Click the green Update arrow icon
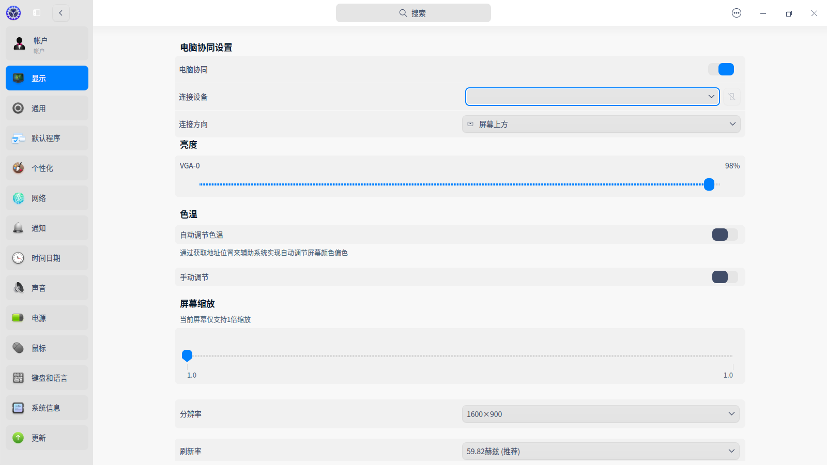 point(18,438)
